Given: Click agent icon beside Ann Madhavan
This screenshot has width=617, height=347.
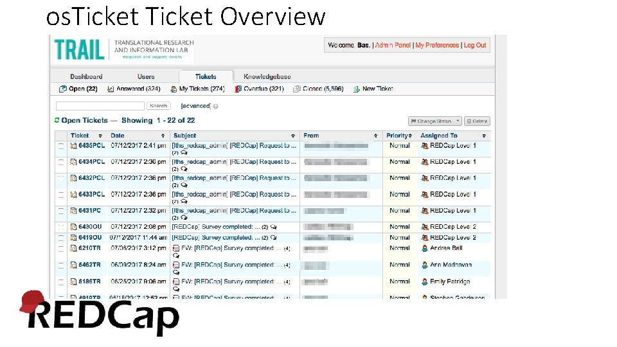Looking at the screenshot, I should pos(425,265).
